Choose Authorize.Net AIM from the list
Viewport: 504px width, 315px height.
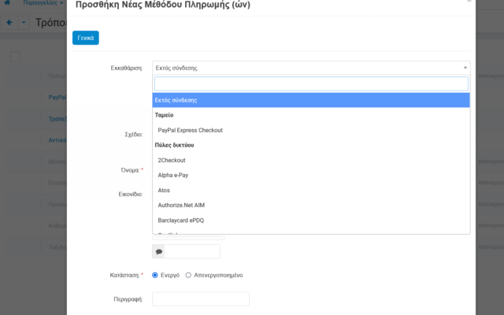tap(181, 205)
